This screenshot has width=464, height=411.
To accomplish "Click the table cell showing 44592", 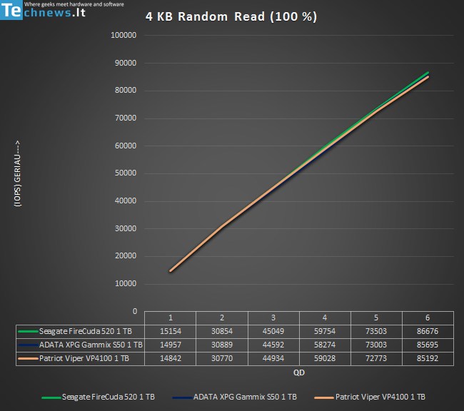I will pyautogui.click(x=273, y=344).
